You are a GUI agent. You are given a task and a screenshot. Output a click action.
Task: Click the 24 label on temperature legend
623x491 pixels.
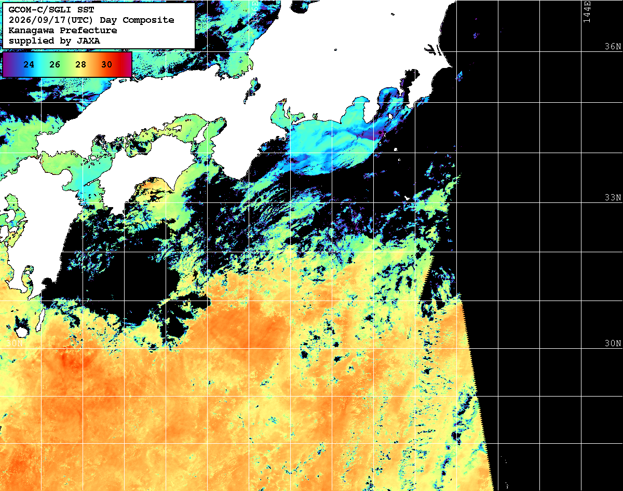(29, 65)
